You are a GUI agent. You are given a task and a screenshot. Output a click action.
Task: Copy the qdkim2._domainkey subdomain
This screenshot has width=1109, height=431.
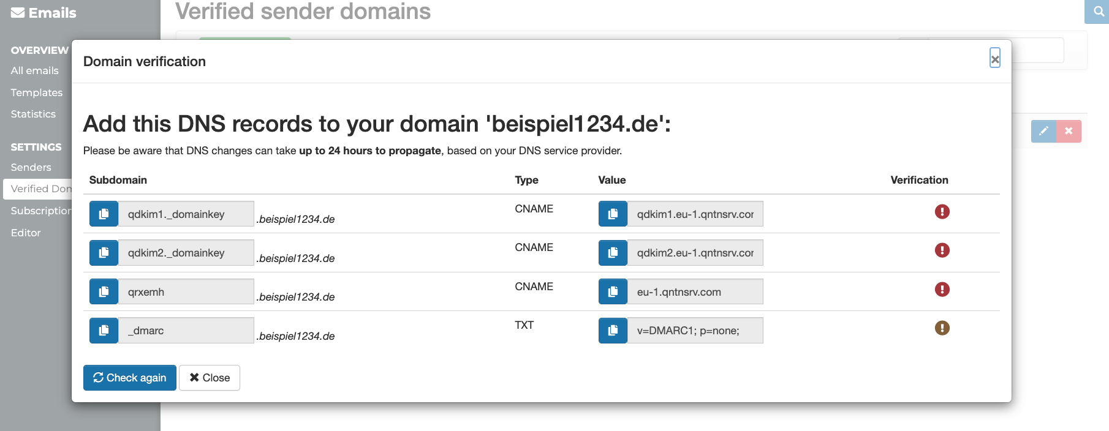tap(104, 252)
